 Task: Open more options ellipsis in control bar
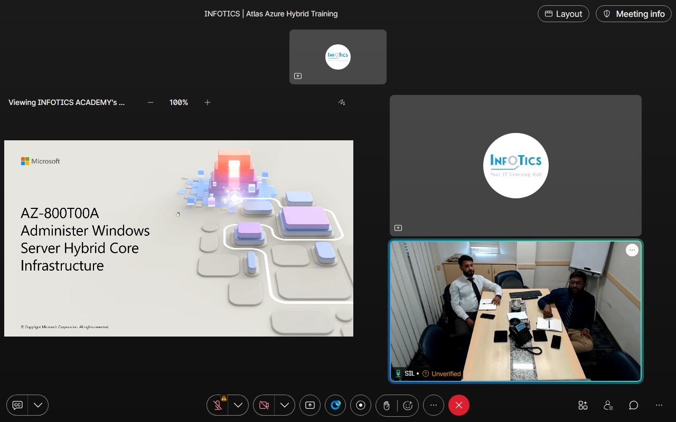pyautogui.click(x=434, y=405)
